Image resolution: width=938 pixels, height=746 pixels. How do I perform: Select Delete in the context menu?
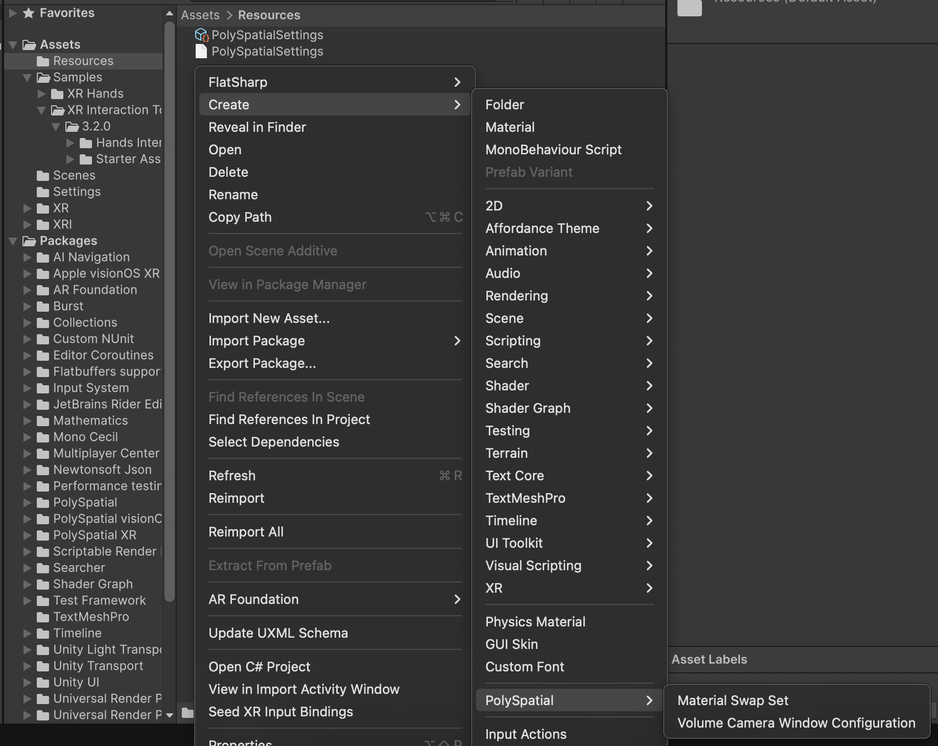point(335,172)
